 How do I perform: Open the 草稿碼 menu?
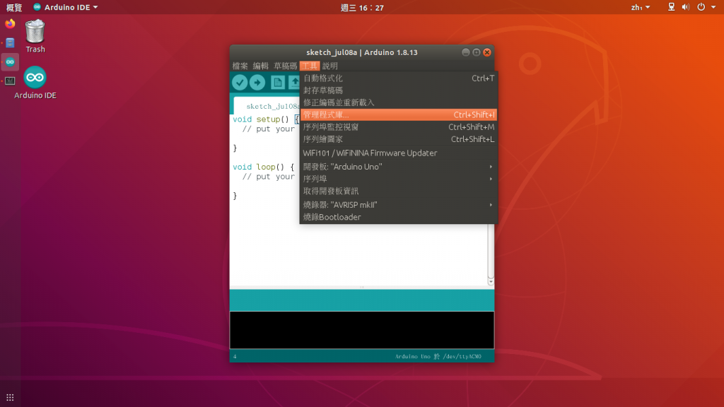tap(286, 66)
